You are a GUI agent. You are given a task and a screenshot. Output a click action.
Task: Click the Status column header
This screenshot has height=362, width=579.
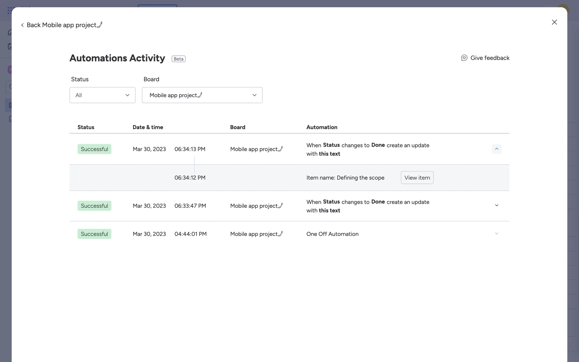coord(86,127)
